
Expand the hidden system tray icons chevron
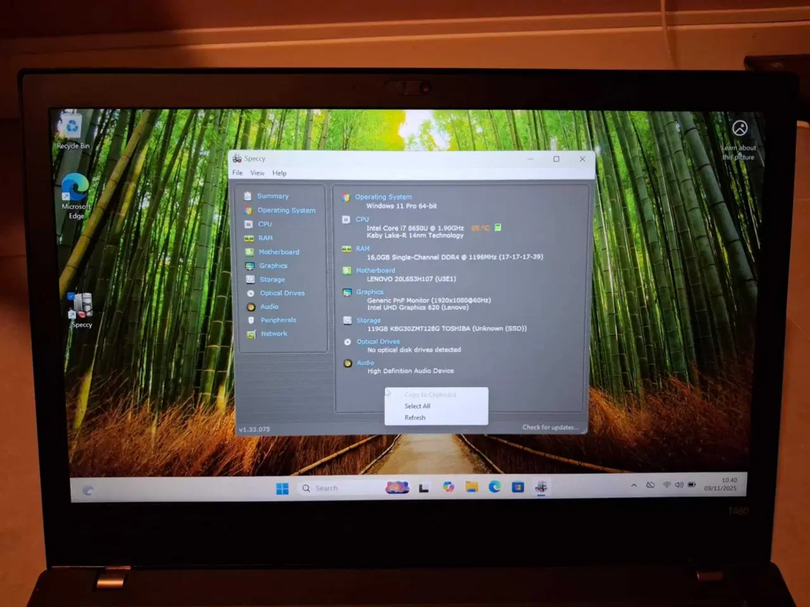pyautogui.click(x=633, y=486)
